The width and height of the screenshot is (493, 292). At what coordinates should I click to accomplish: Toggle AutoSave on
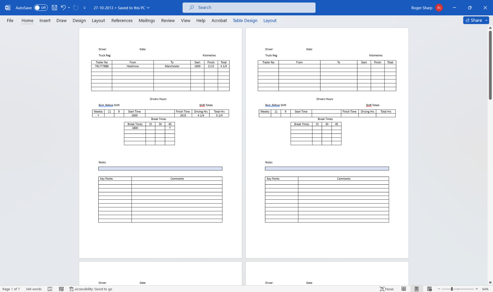(40, 7)
